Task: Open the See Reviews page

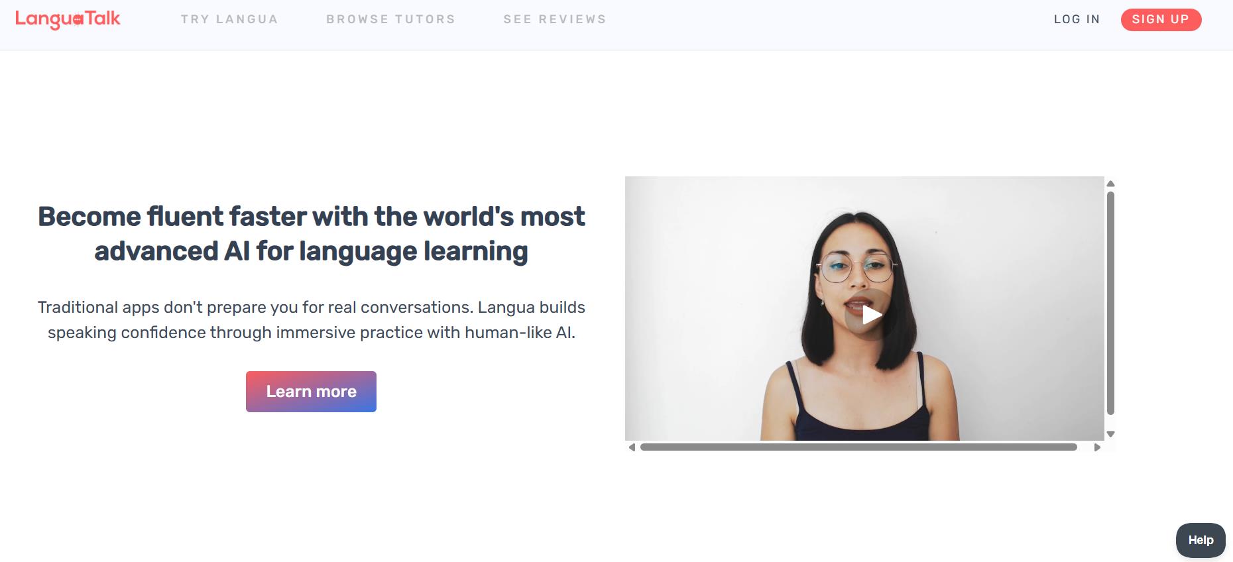Action: coord(555,19)
